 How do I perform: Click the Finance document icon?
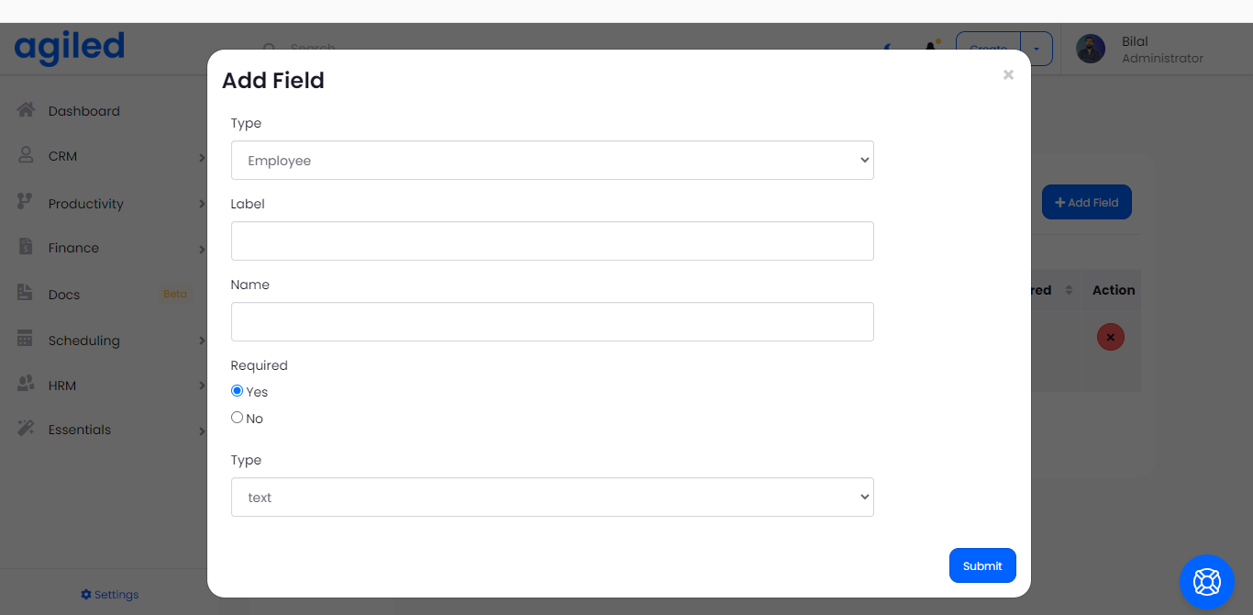[26, 247]
